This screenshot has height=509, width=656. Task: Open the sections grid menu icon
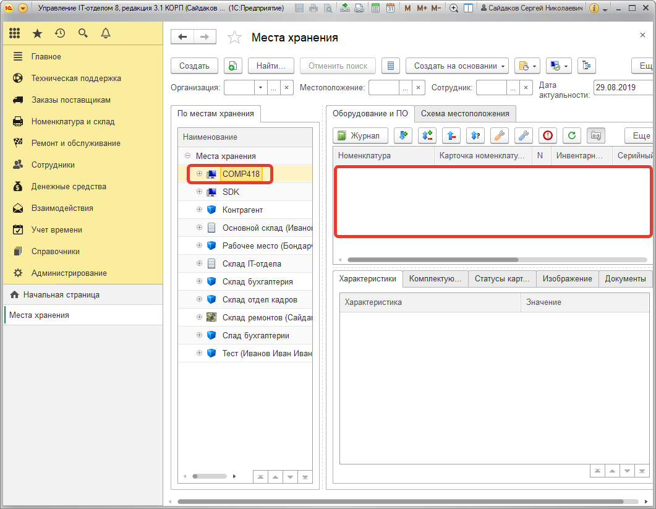pyautogui.click(x=15, y=33)
